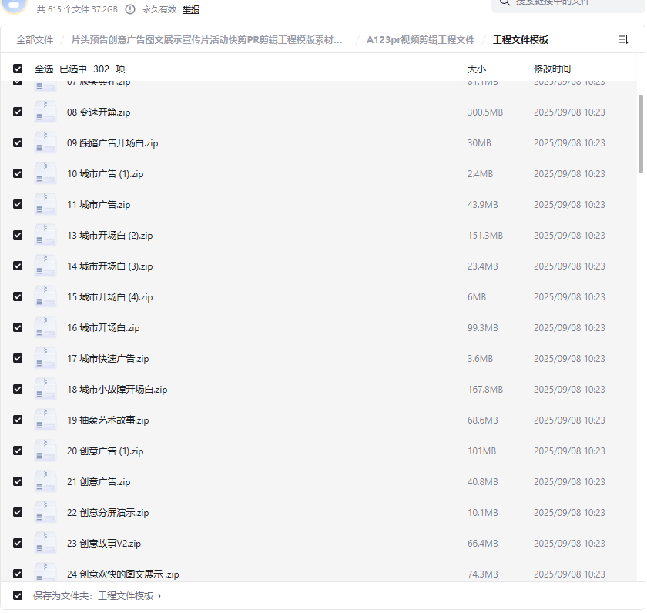Open 24 创意欢快的图文展示 .zip file name

(123, 574)
